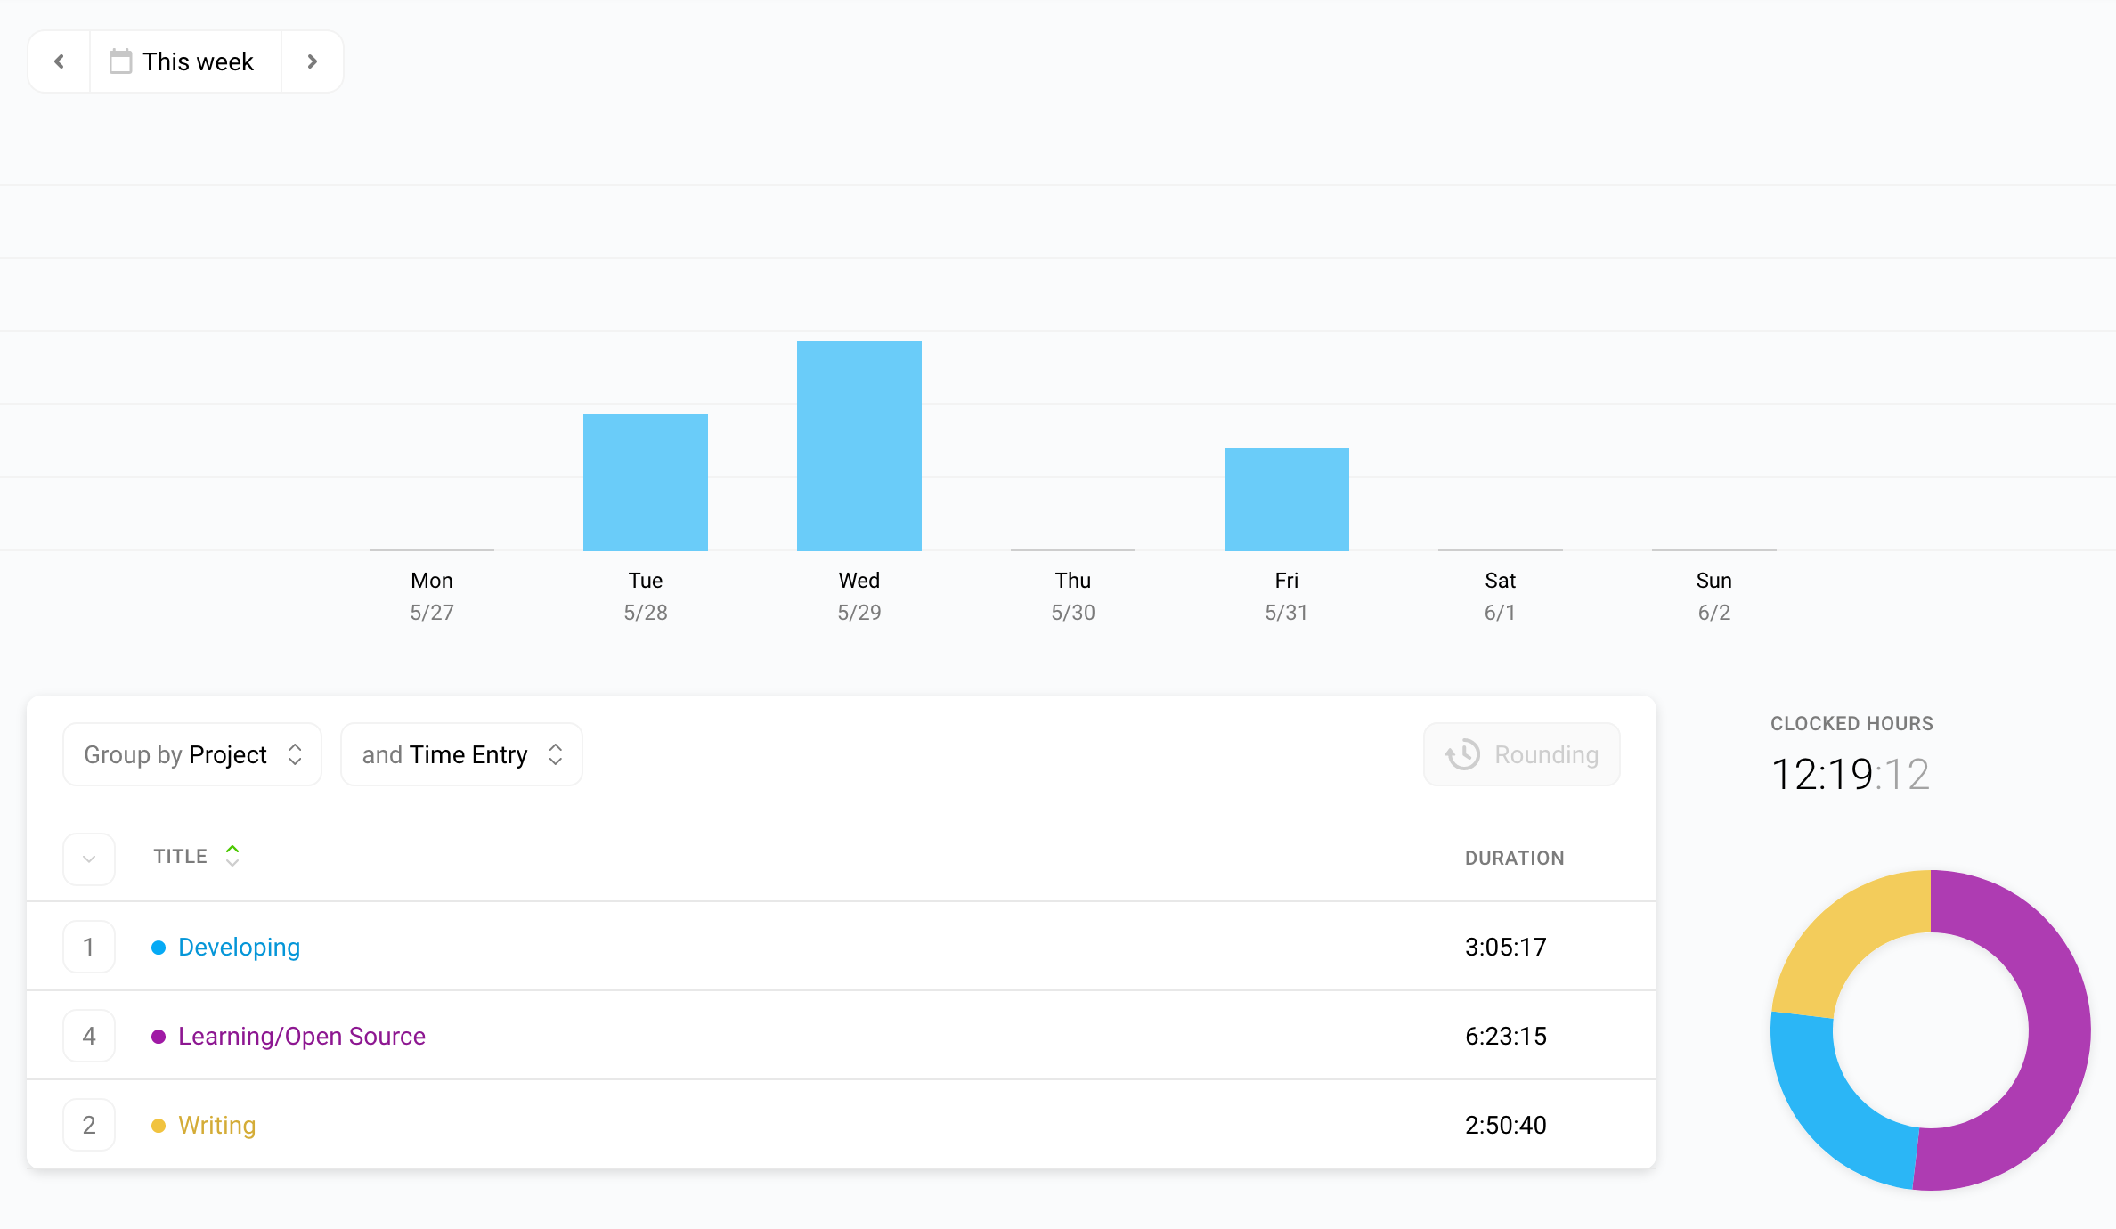Open the and Time Entry dropdown
Image resolution: width=2116 pixels, height=1229 pixels.
[x=461, y=754]
